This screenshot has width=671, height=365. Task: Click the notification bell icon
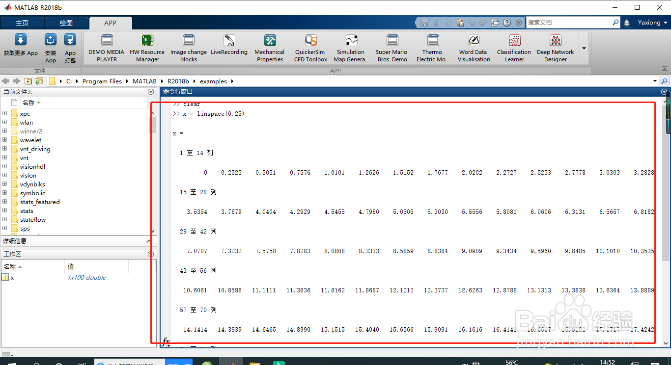pyautogui.click(x=627, y=23)
